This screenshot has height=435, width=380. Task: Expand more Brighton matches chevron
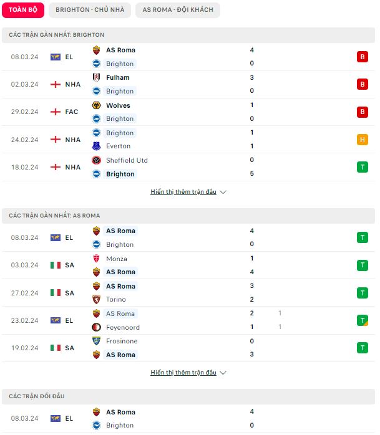pos(223,192)
